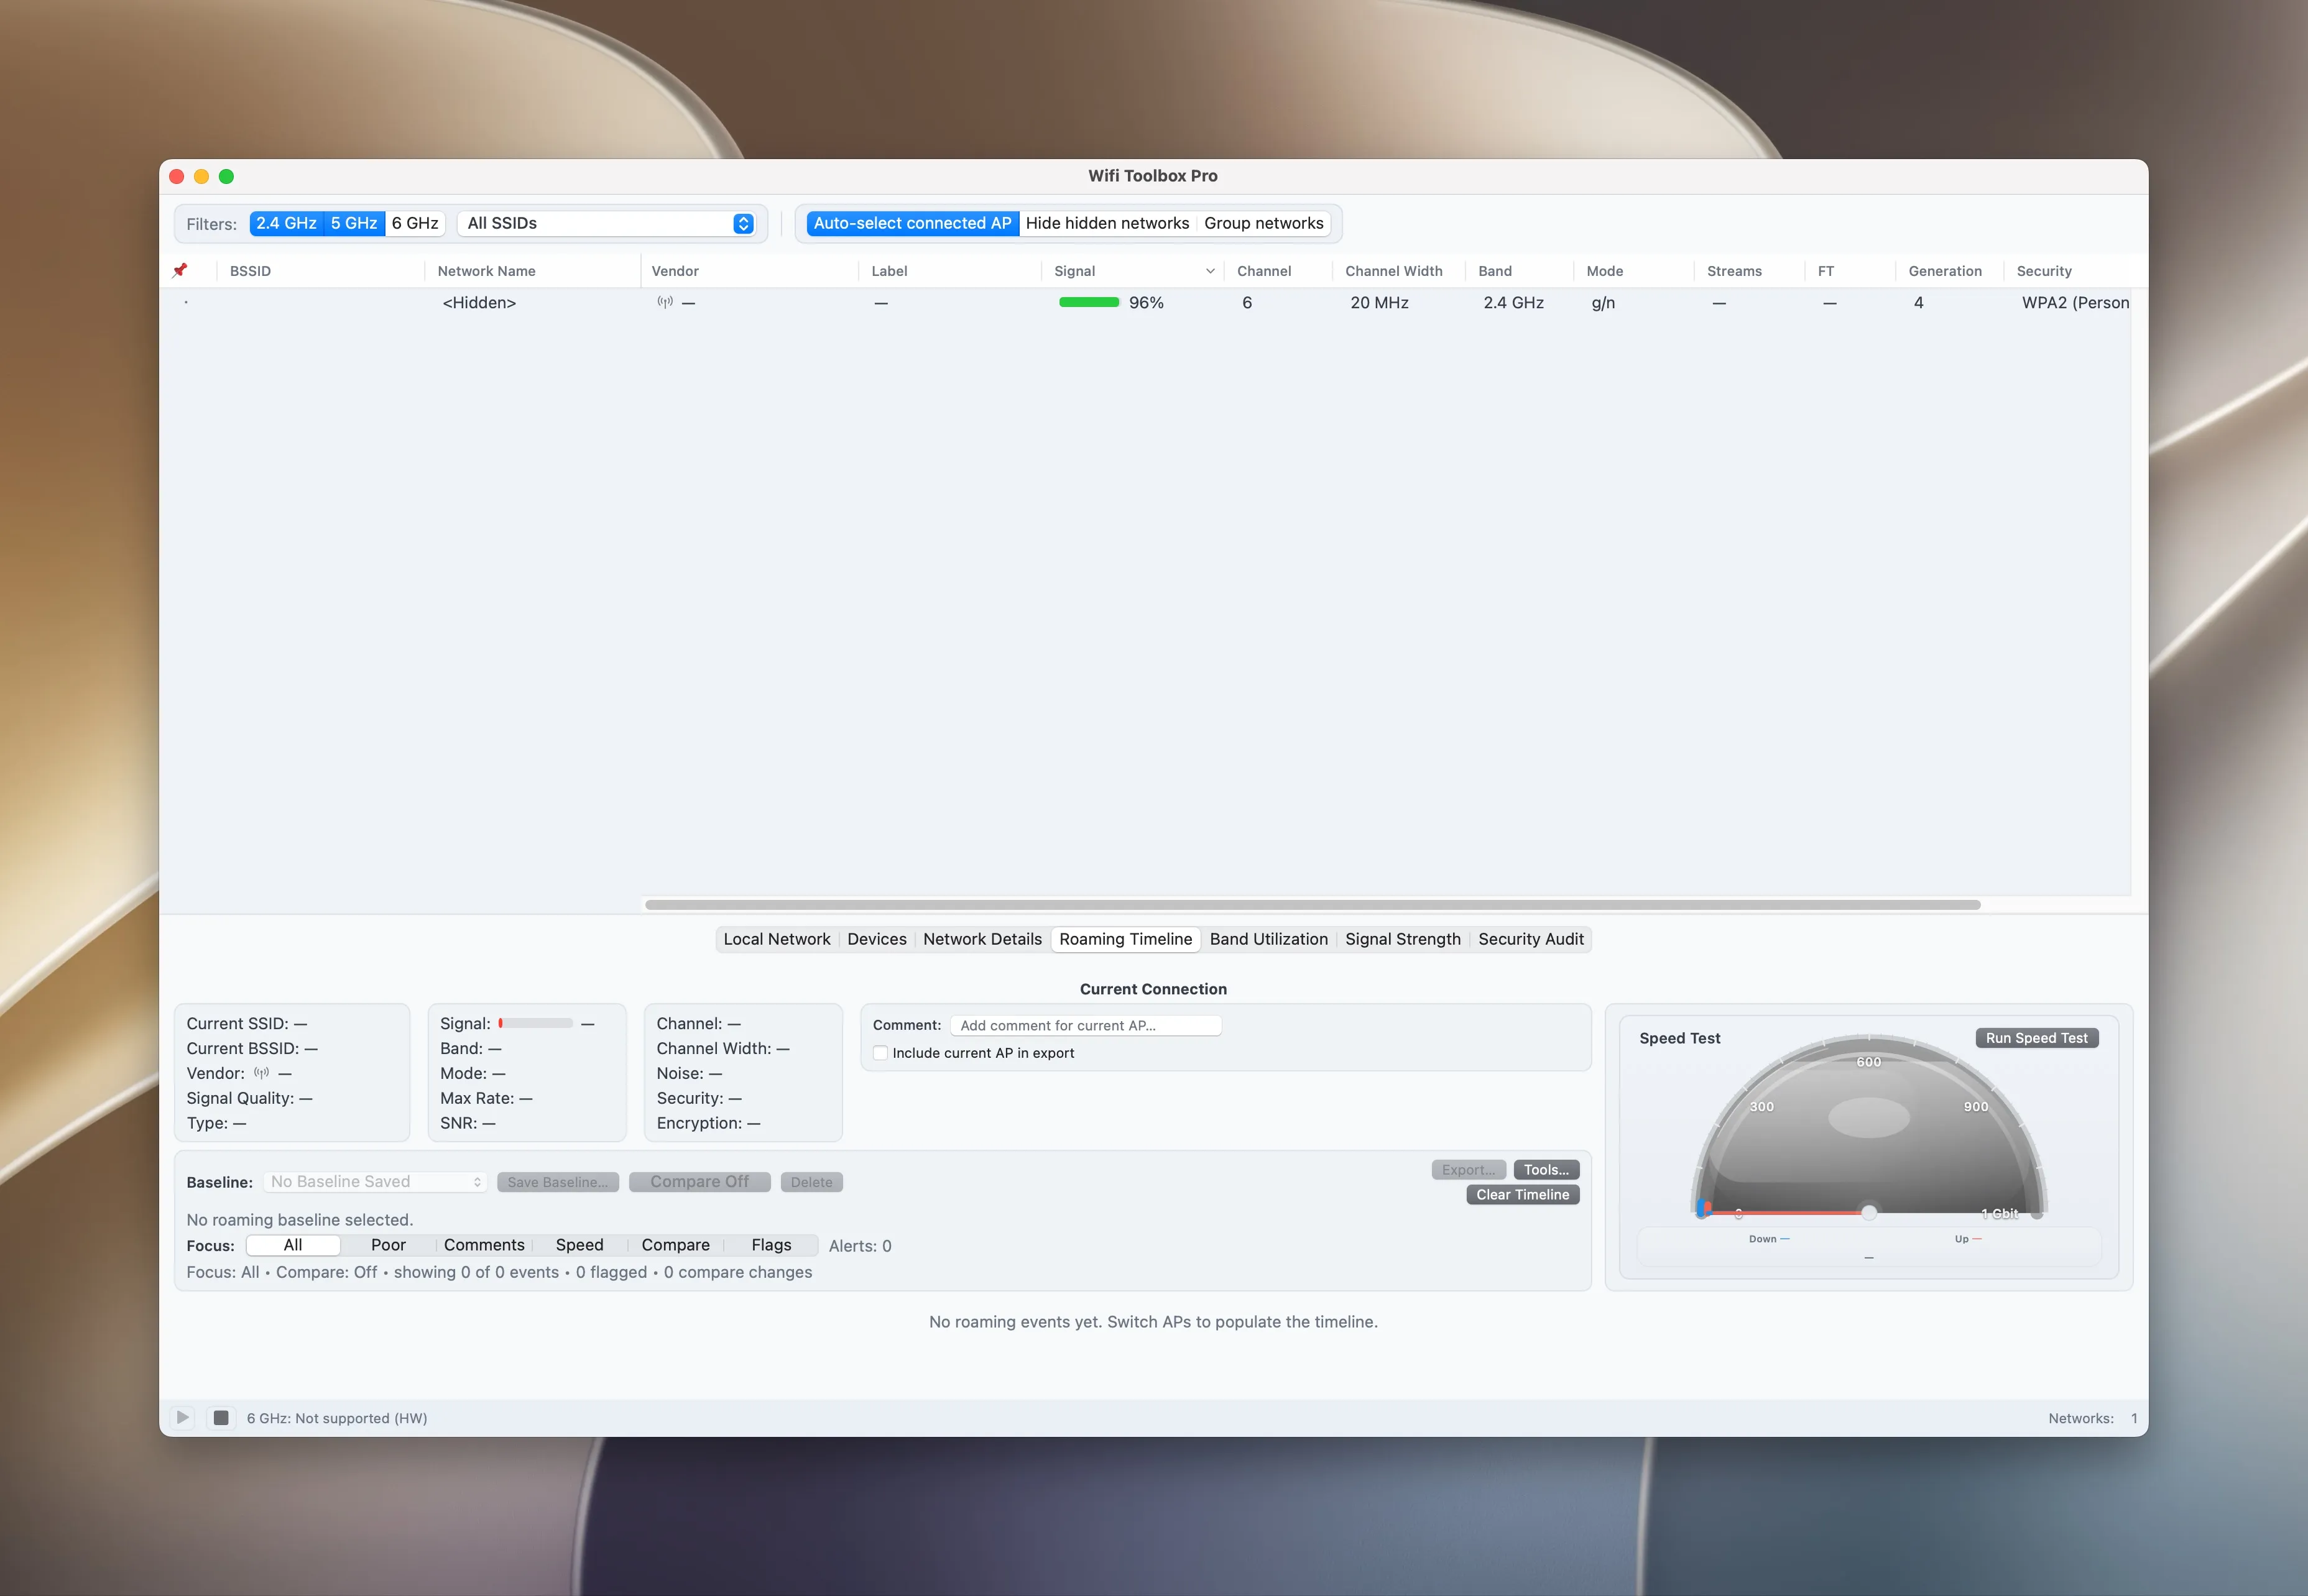Click the stop scan button
The height and width of the screenshot is (1596, 2308).
[x=221, y=1417]
